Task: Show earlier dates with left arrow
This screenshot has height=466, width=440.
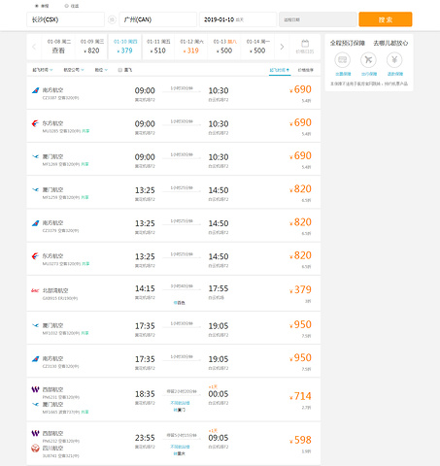Action: click(x=34, y=47)
